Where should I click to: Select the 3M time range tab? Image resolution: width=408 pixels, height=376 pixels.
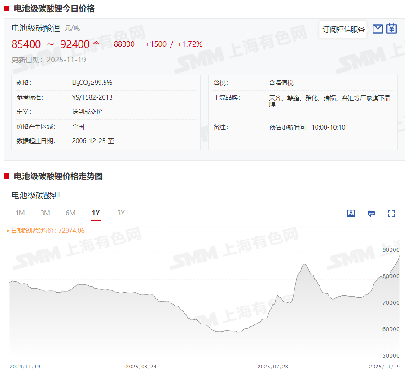(x=45, y=213)
